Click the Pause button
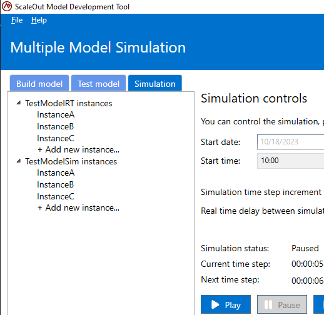The width and height of the screenshot is (324, 315). pyautogui.click(x=282, y=304)
